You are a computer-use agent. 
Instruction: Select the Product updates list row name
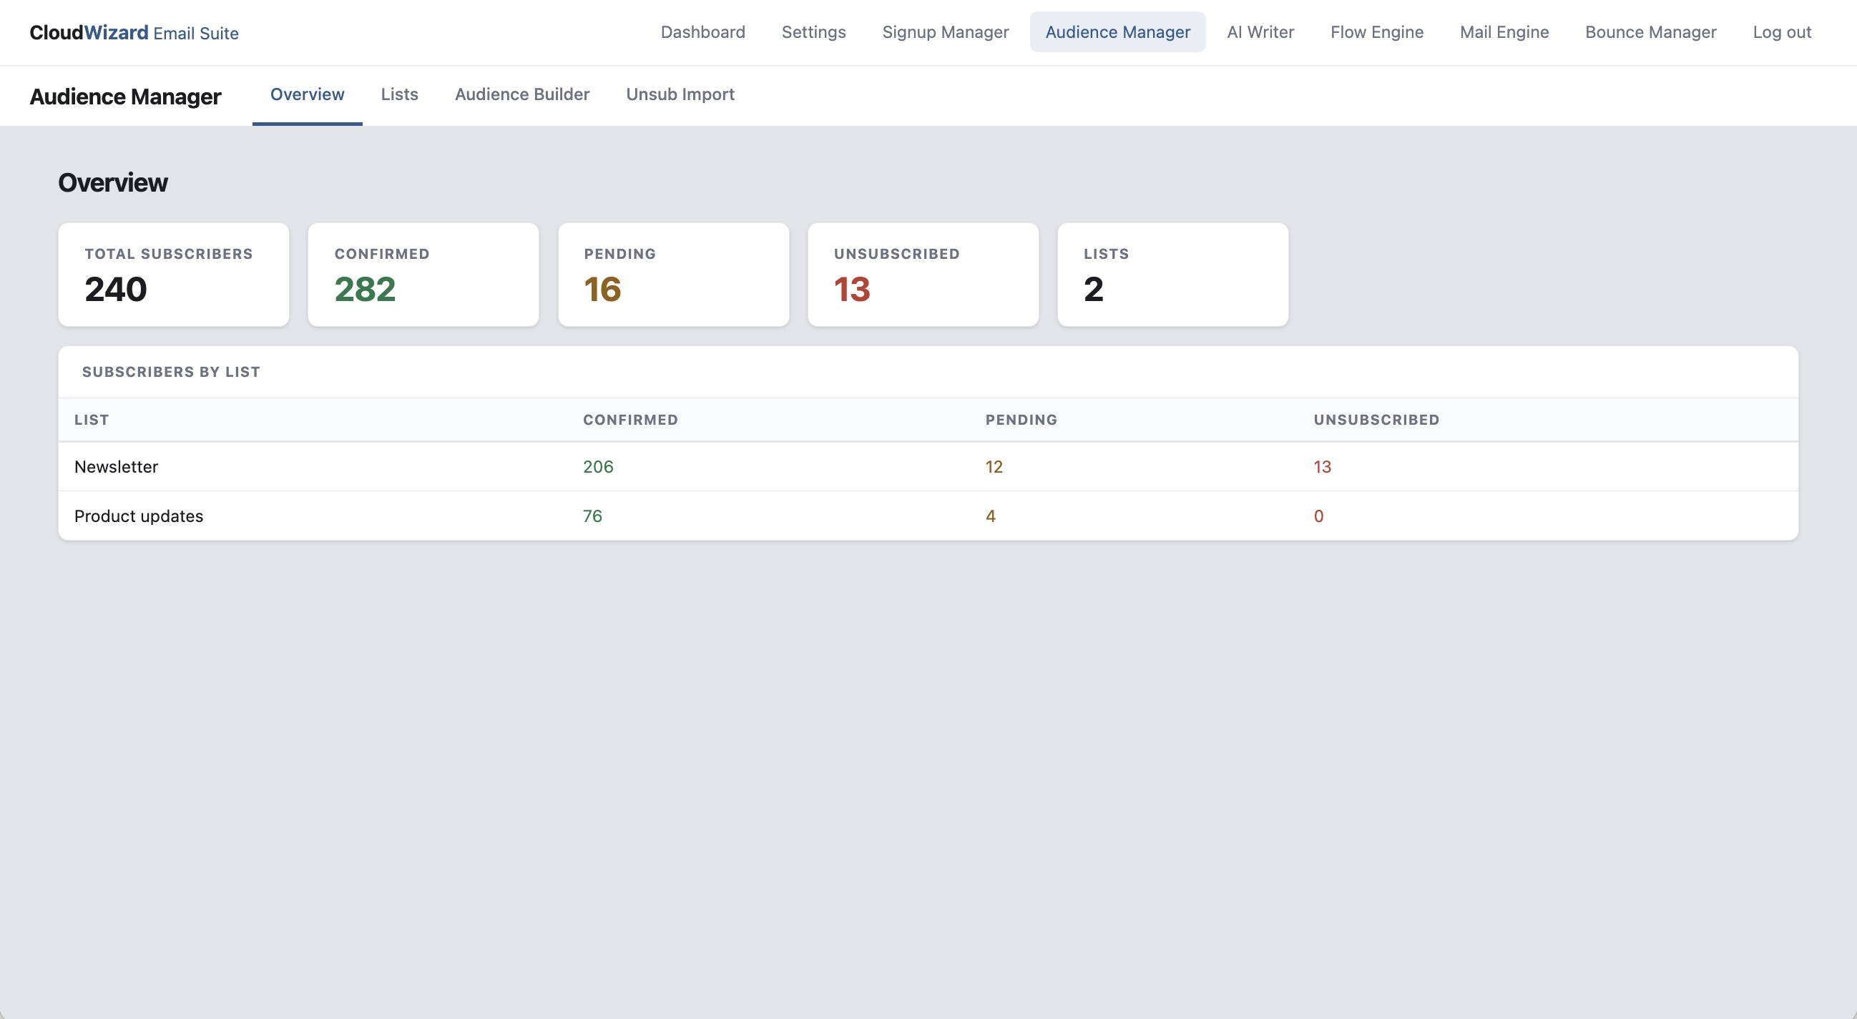pos(138,516)
